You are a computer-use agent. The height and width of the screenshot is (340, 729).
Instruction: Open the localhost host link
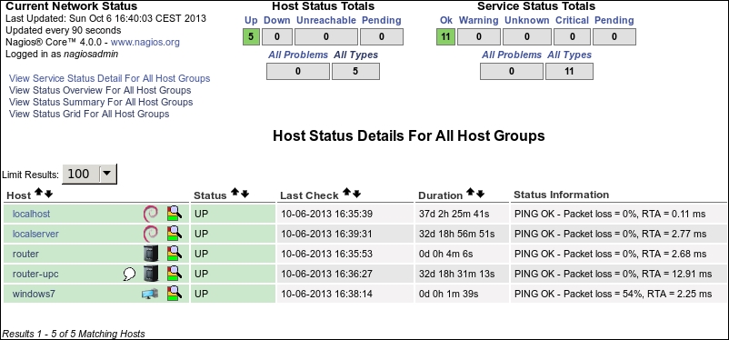point(31,214)
